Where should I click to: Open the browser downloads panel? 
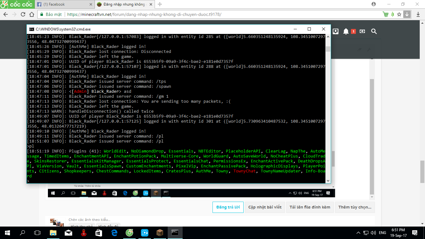(418, 14)
